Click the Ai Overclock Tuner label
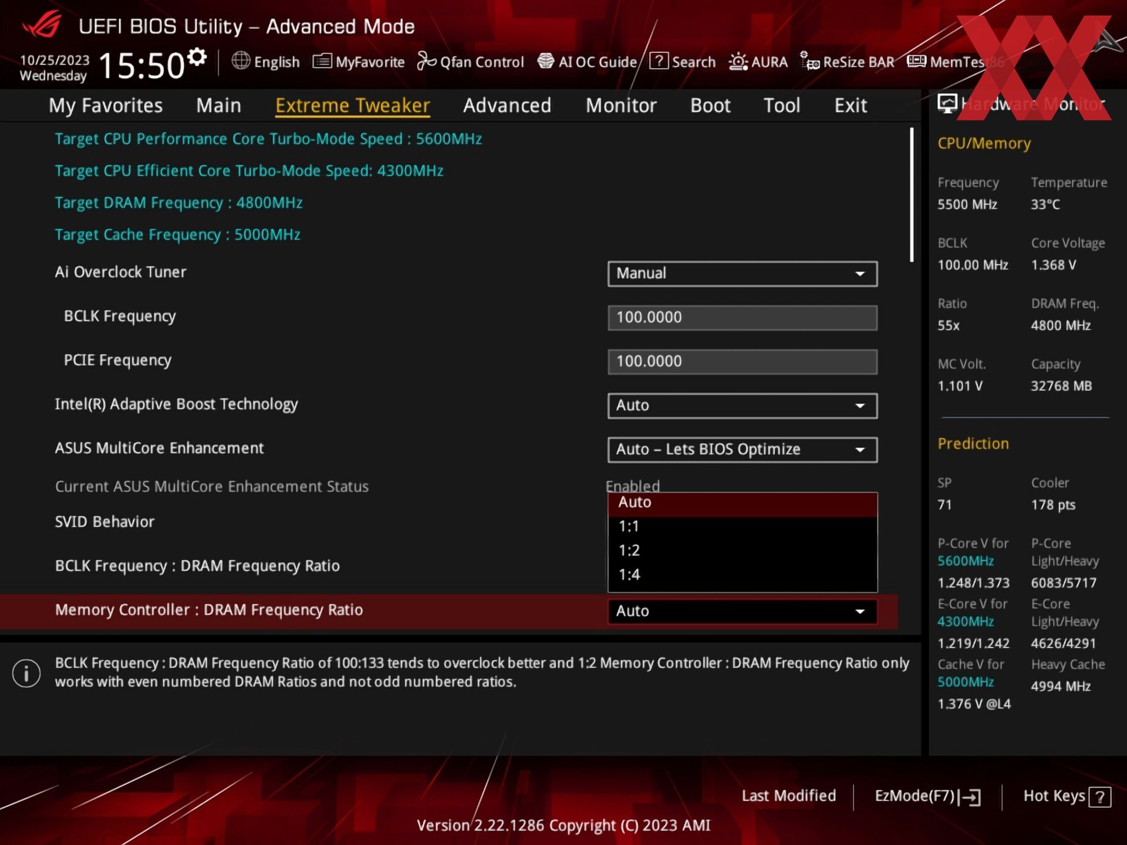1127x845 pixels. click(x=120, y=272)
